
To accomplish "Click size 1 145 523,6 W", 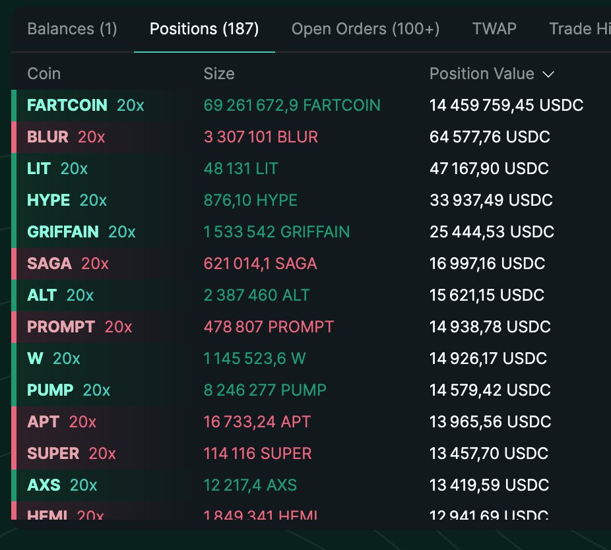I will coord(255,358).
